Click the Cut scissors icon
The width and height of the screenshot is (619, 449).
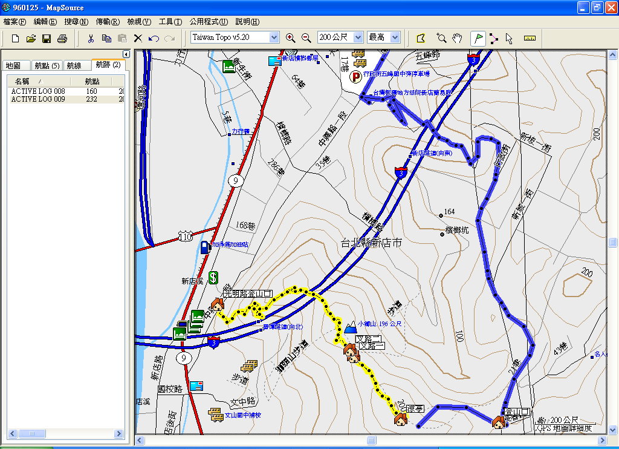click(x=91, y=38)
